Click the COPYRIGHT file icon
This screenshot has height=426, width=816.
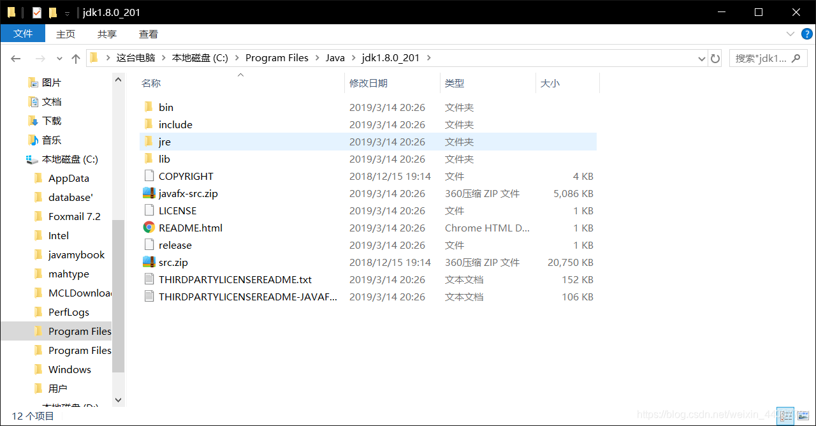pyautogui.click(x=149, y=175)
